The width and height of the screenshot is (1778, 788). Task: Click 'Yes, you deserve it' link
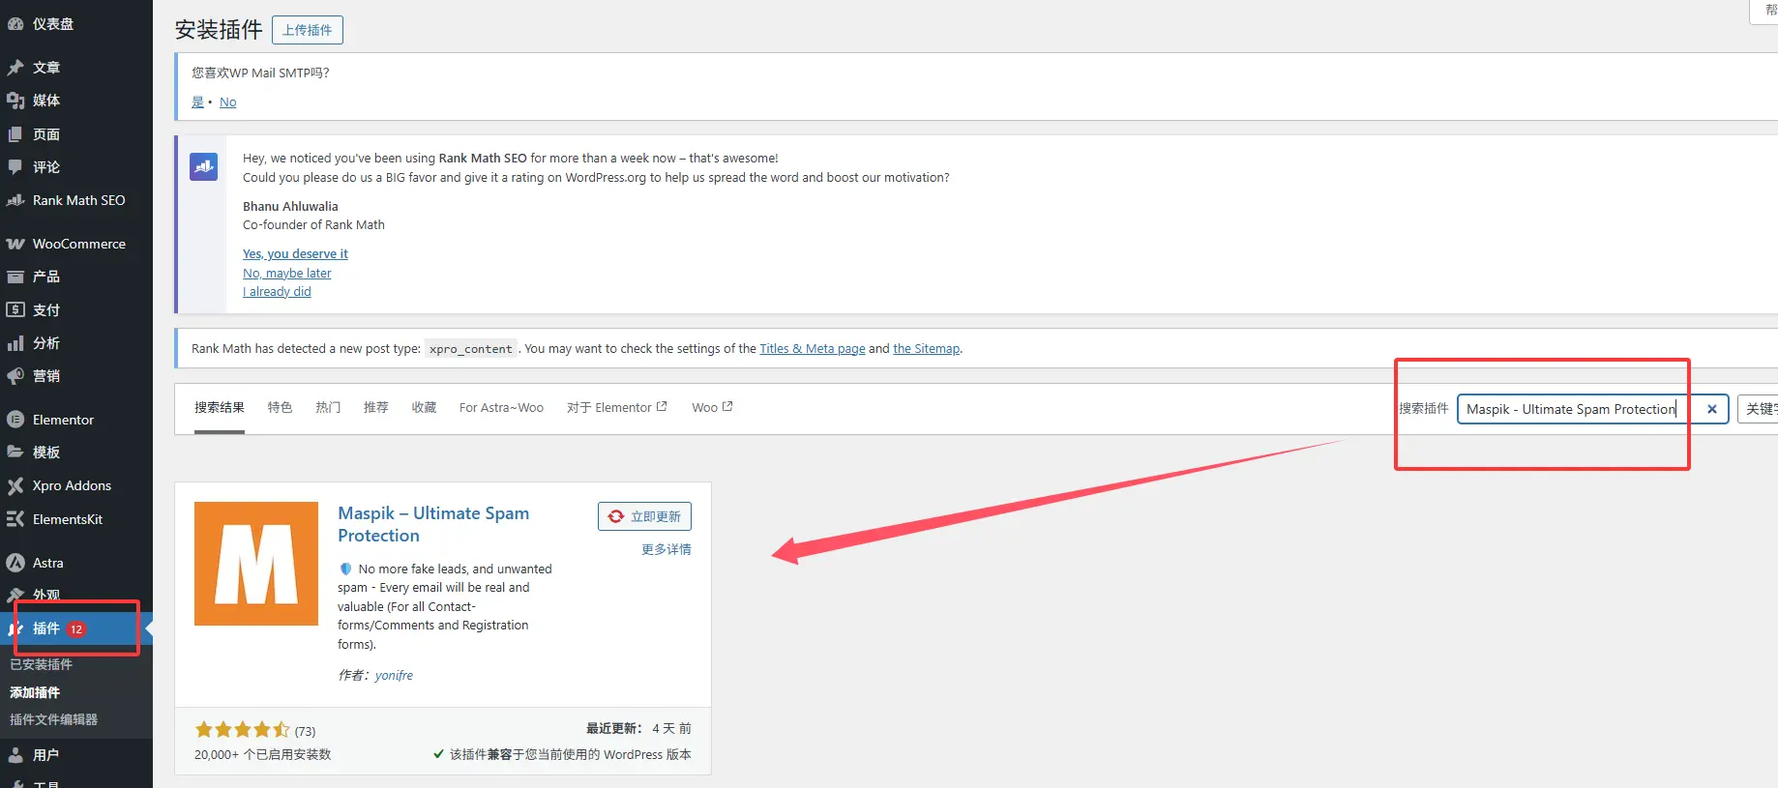[x=295, y=254]
